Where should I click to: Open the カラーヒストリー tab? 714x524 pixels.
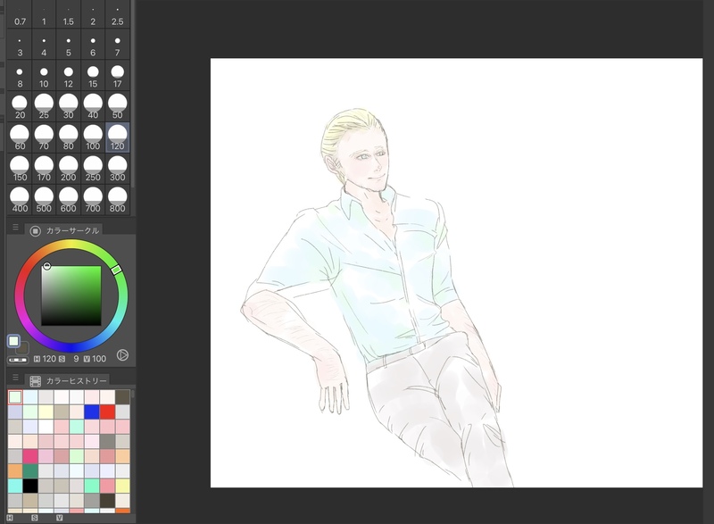click(68, 380)
